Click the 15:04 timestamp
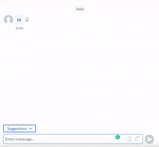 [x=19, y=28]
